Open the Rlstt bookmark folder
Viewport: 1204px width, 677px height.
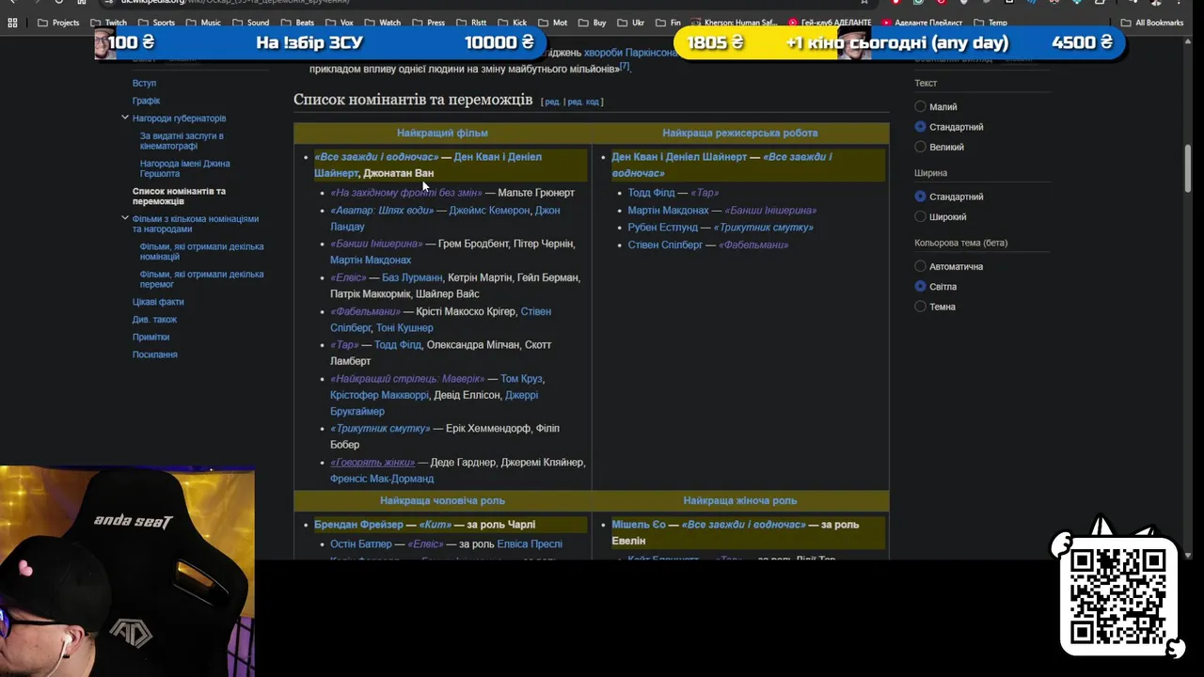[x=471, y=23]
